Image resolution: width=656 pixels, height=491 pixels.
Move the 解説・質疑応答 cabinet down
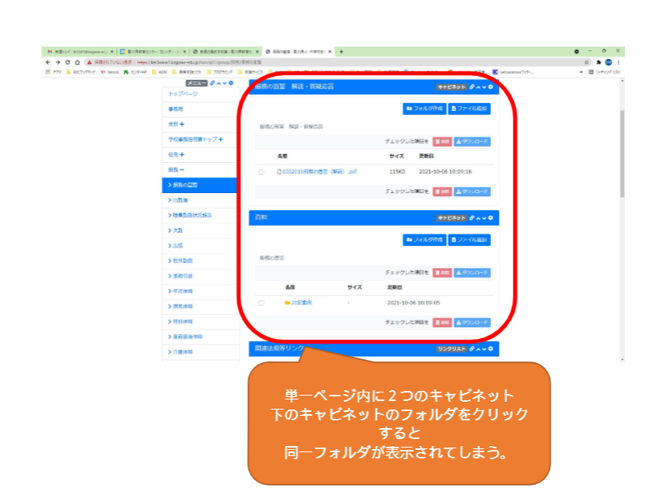[x=484, y=87]
